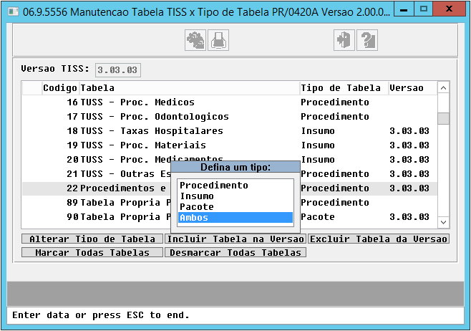The image size is (471, 331).
Task: Click the printer toolbar icon
Action: click(x=218, y=40)
